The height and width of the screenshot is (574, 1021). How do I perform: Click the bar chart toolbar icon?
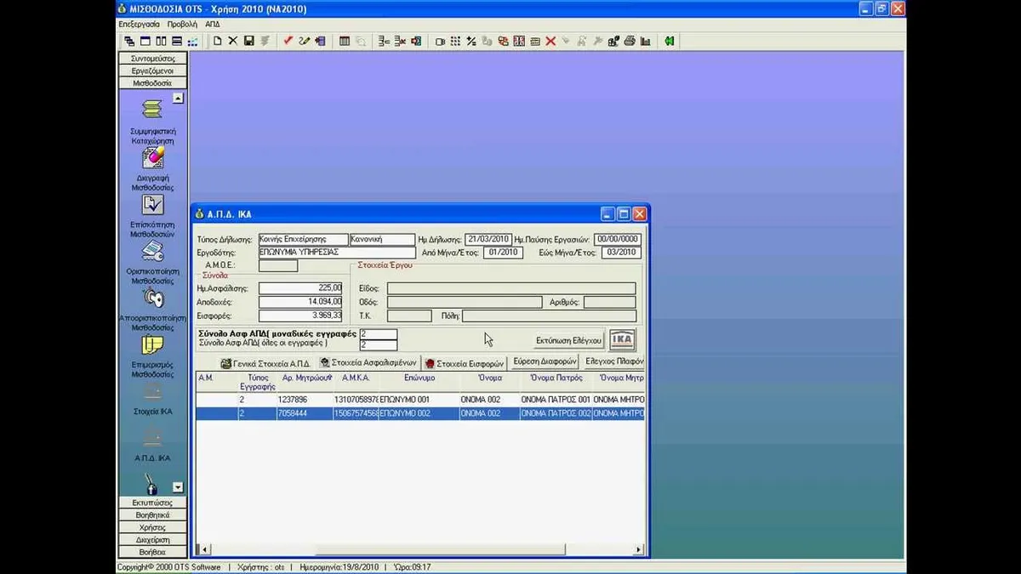click(x=645, y=41)
